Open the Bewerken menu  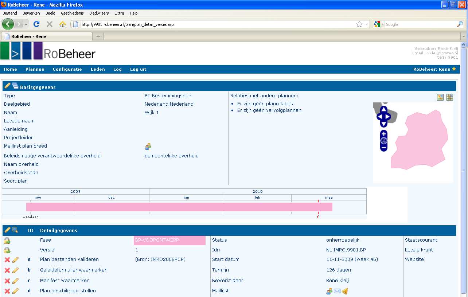tap(31, 13)
